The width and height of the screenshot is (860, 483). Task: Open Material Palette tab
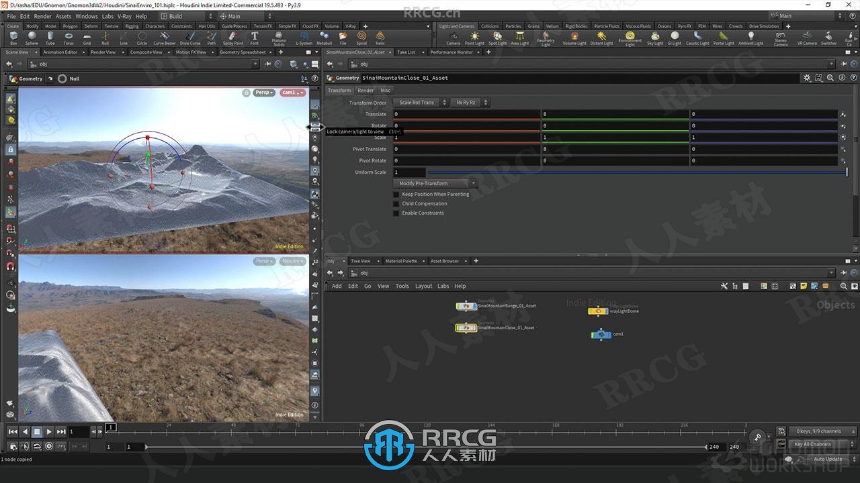401,261
